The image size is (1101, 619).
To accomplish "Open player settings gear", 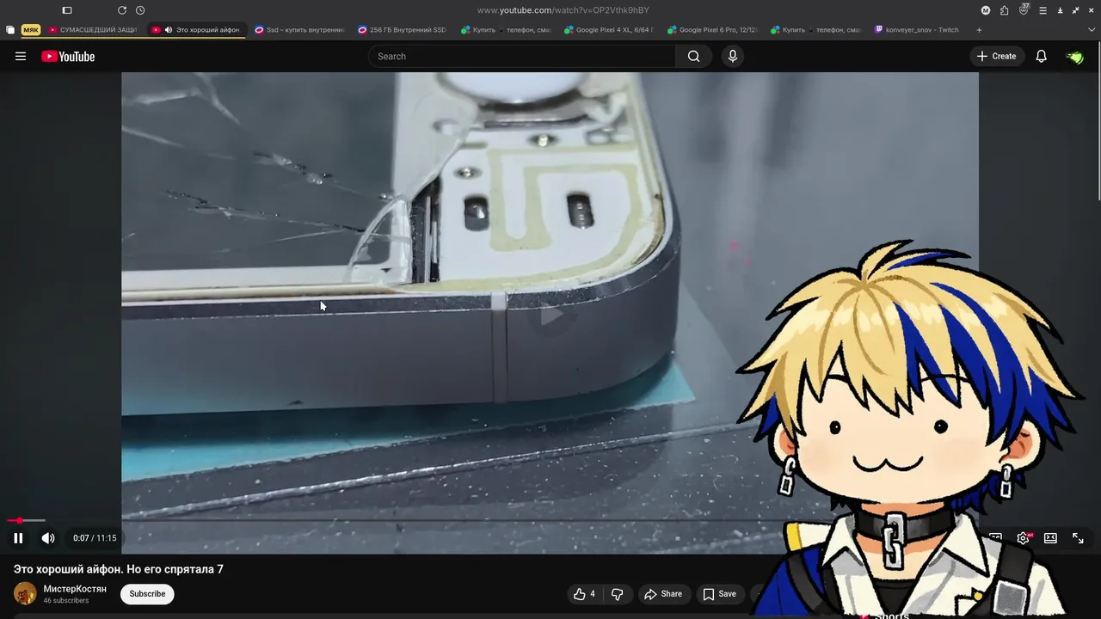I will click(1023, 538).
